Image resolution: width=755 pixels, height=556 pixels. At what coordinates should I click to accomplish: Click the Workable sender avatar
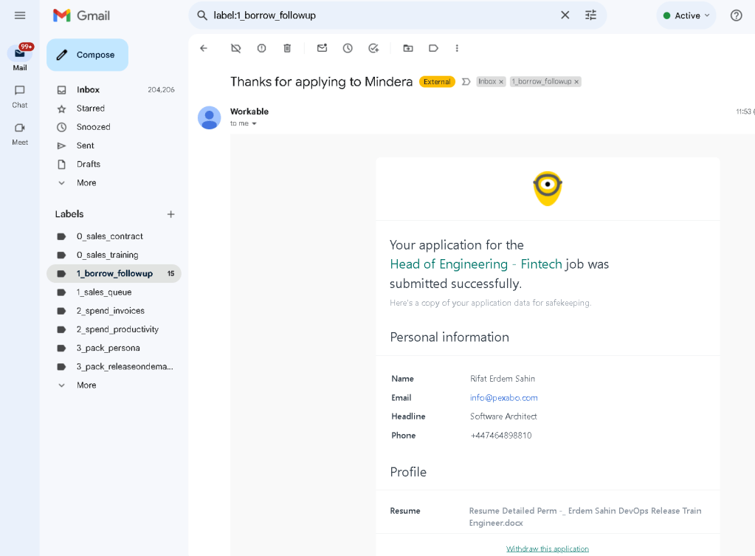[210, 117]
